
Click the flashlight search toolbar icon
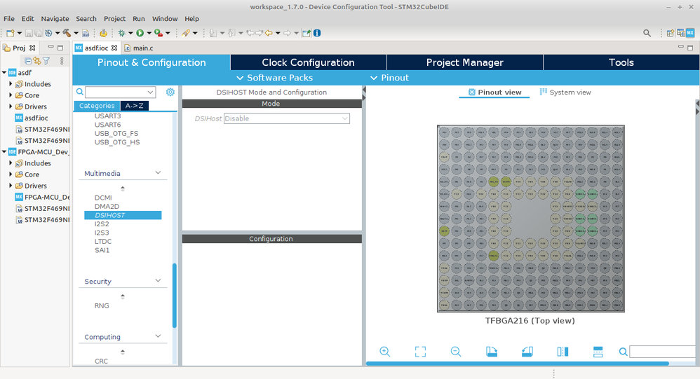point(186,33)
